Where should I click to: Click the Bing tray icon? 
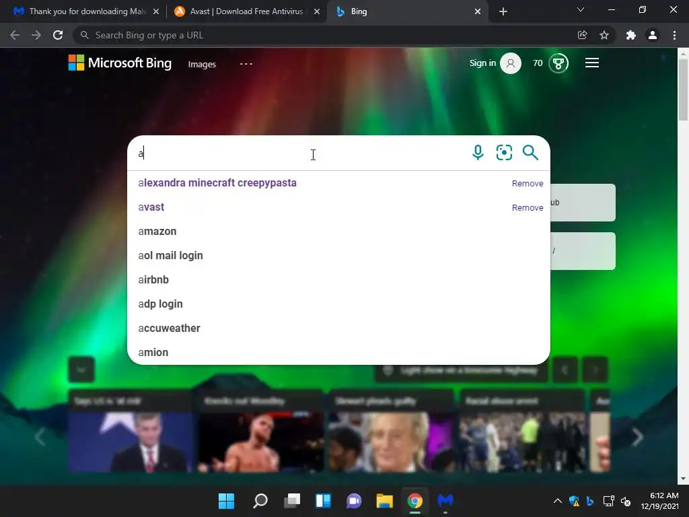[x=590, y=501]
